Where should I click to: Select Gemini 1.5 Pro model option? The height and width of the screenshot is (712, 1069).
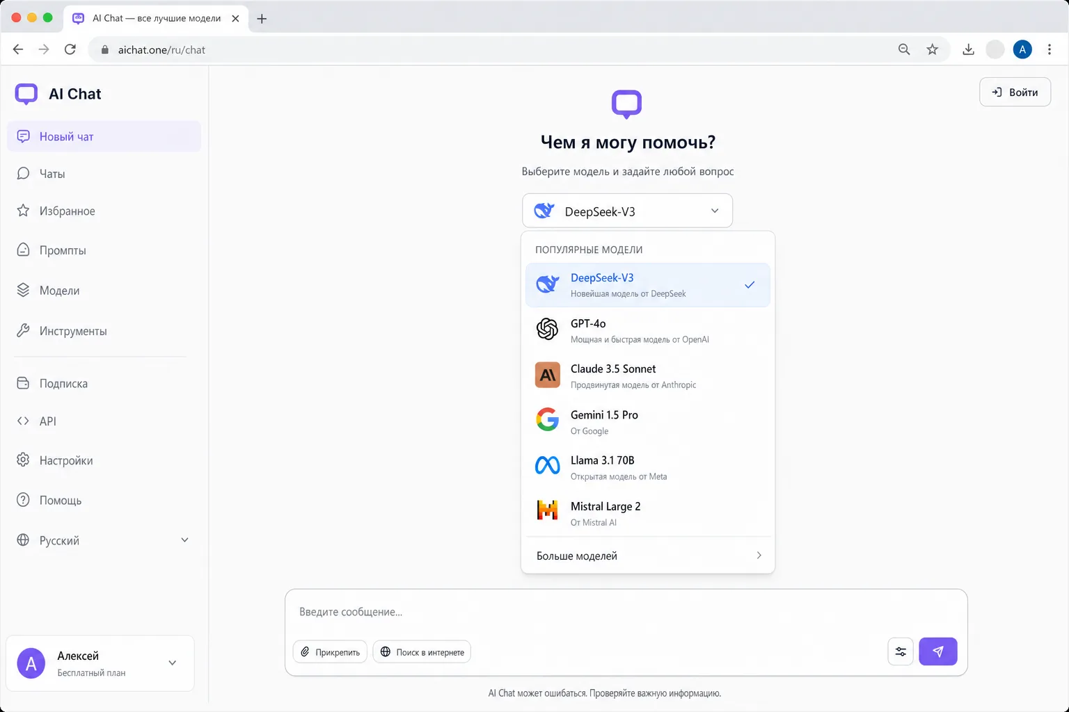[x=647, y=422]
